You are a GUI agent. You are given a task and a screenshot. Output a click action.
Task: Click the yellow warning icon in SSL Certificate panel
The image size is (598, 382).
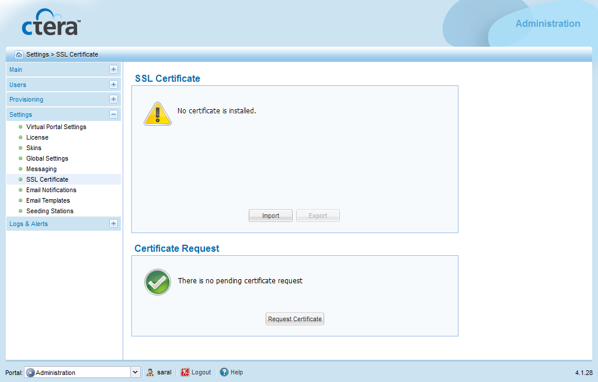pos(157,113)
